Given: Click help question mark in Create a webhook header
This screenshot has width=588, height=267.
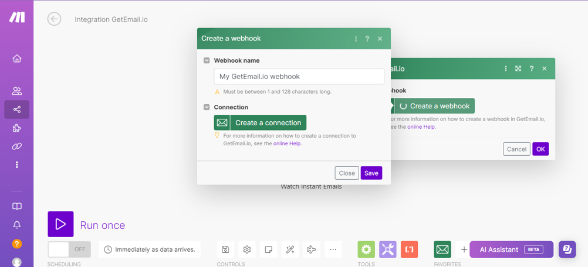Looking at the screenshot, I should (367, 39).
